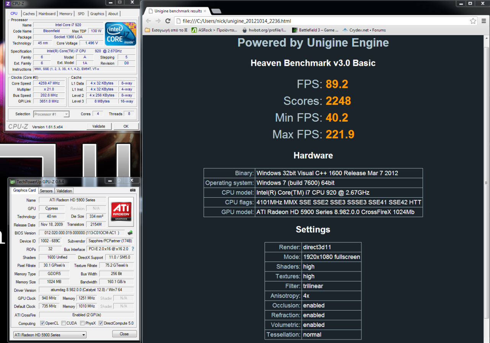Switch to the CPU-Z About tab

coord(113,13)
